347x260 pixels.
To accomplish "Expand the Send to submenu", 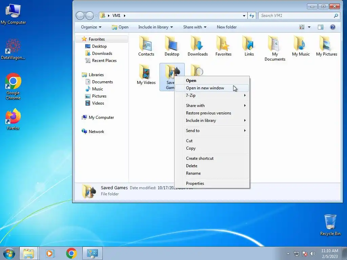I will click(212, 130).
